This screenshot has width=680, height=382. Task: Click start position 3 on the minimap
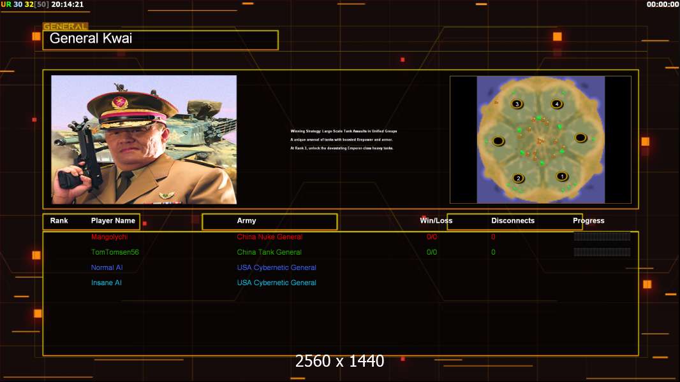click(517, 104)
